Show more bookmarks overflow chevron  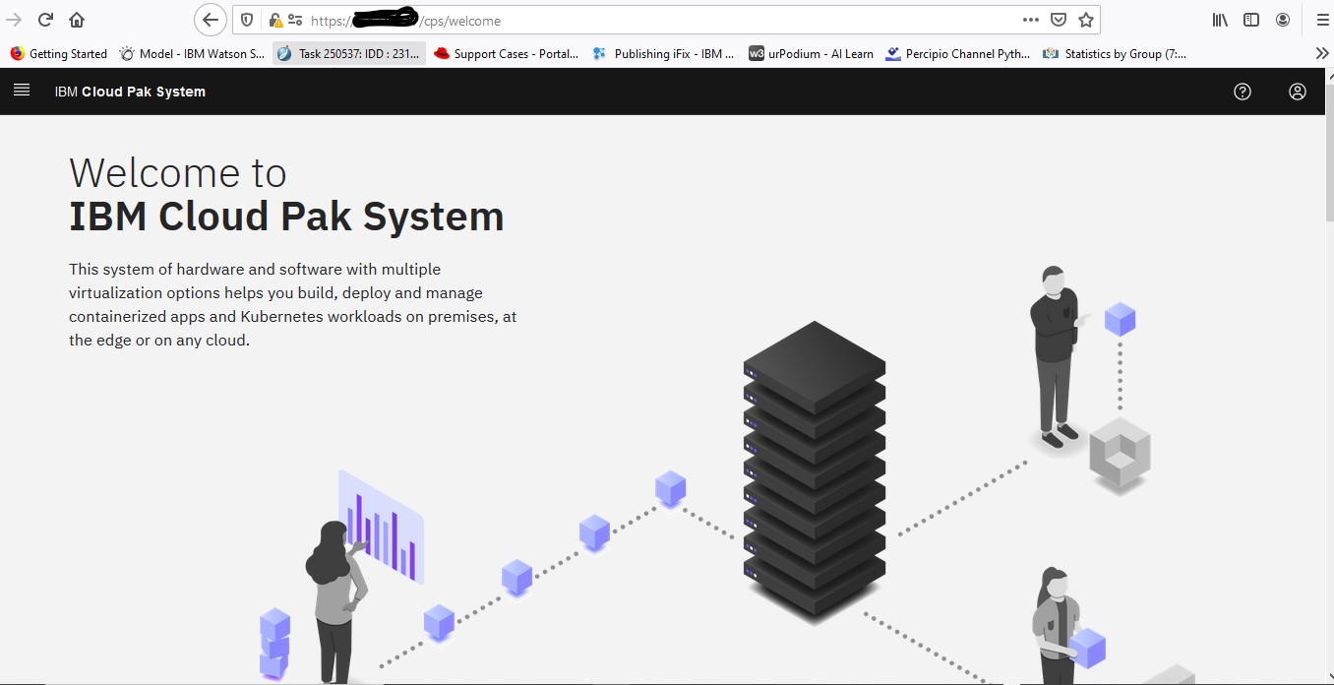(x=1321, y=53)
